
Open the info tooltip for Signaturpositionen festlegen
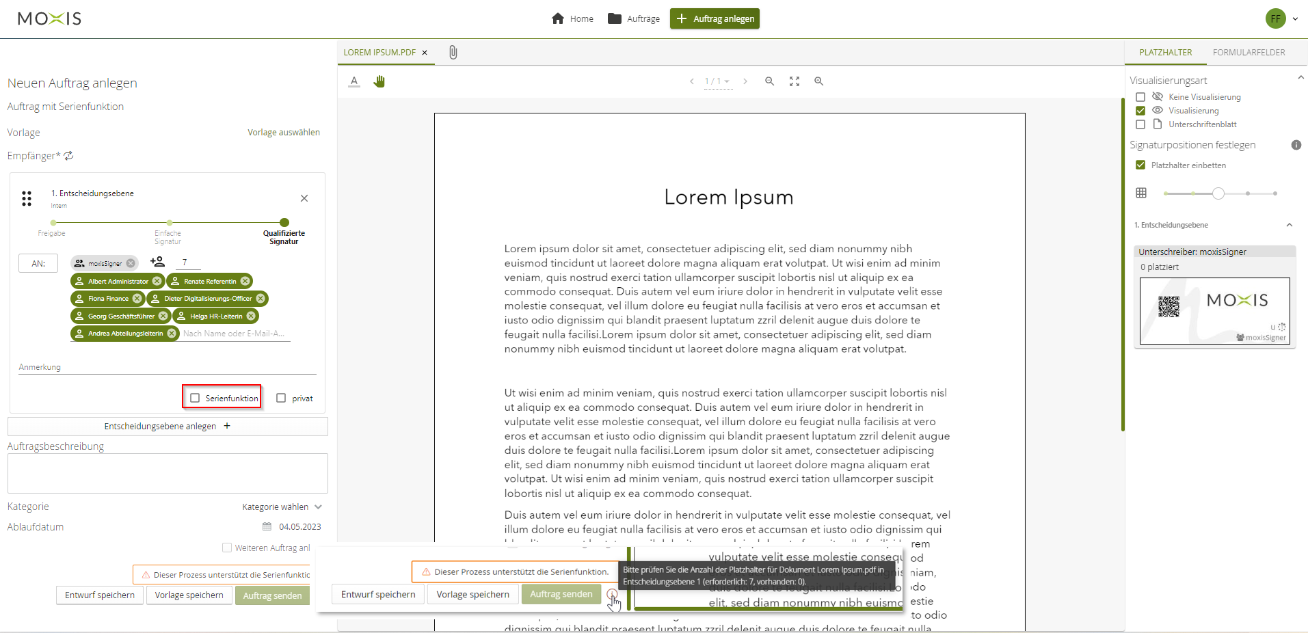coord(1298,145)
